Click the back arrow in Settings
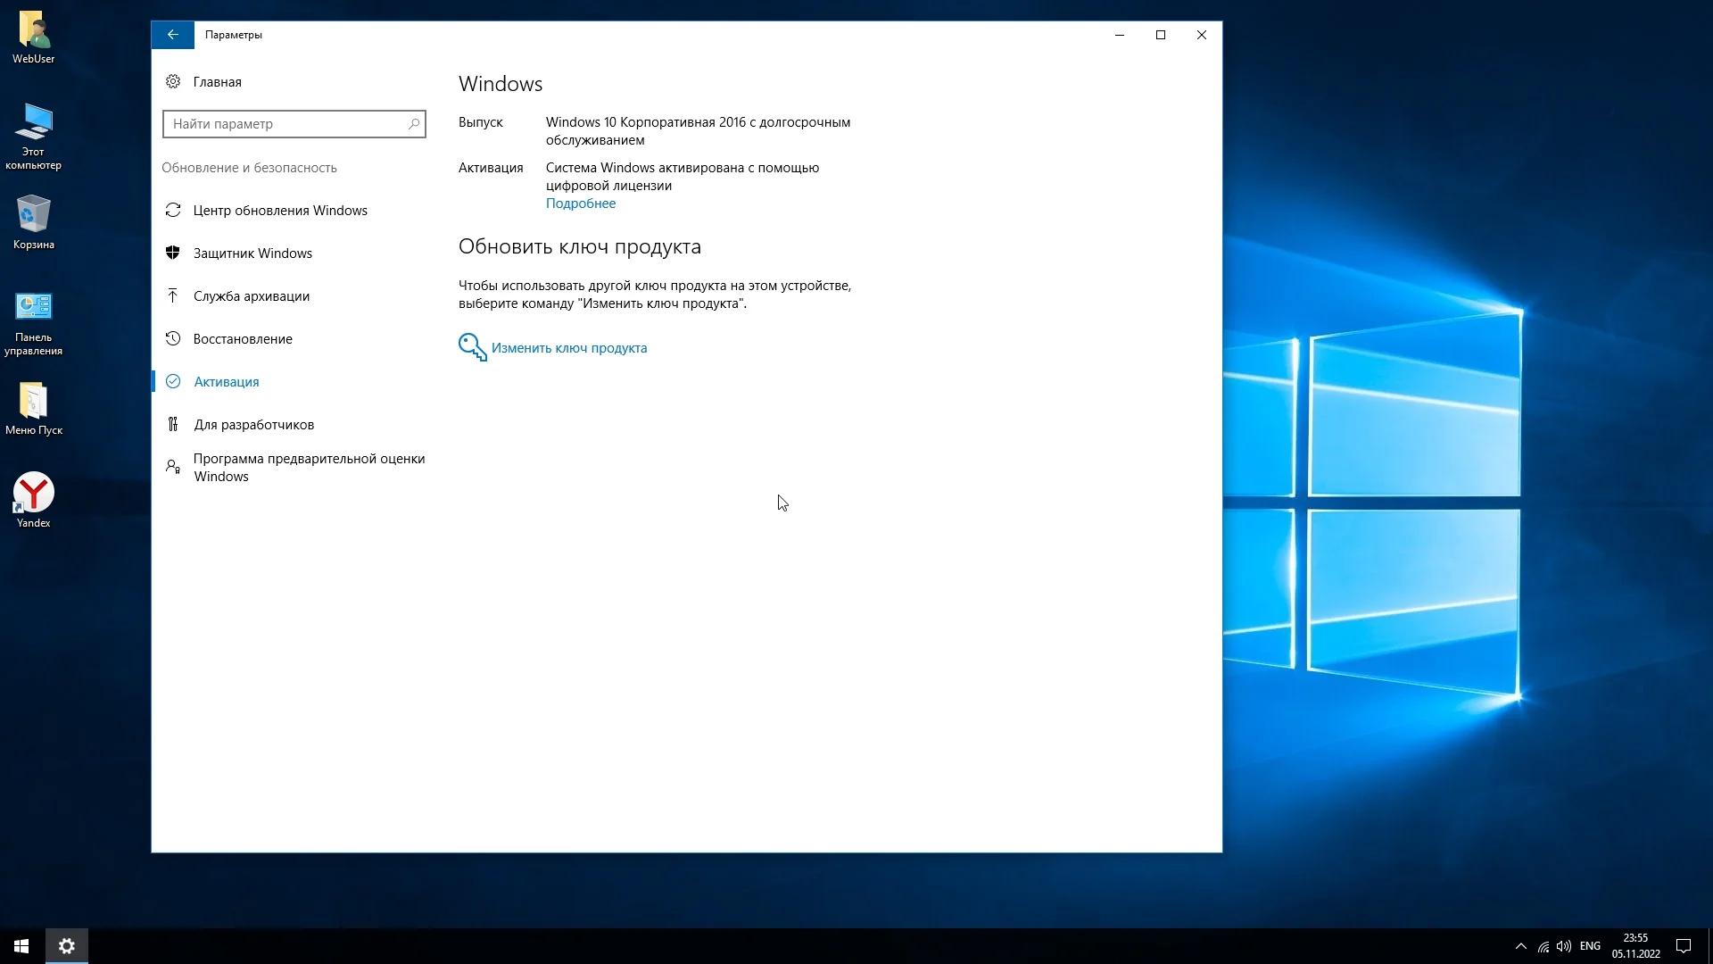This screenshot has width=1713, height=964. click(172, 35)
